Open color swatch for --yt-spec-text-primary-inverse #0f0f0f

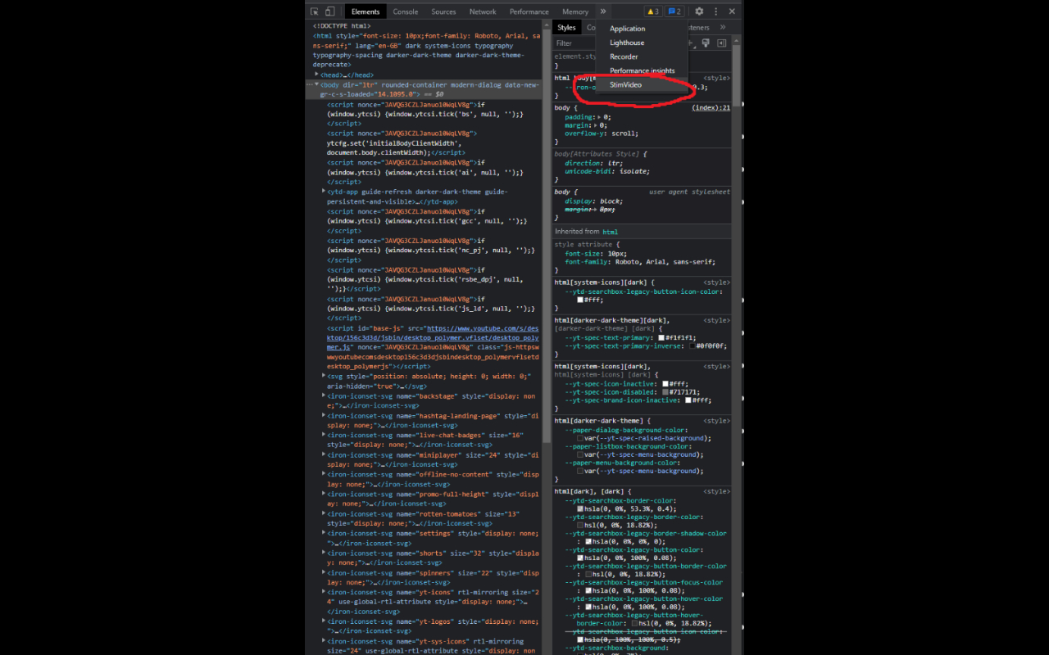click(692, 346)
